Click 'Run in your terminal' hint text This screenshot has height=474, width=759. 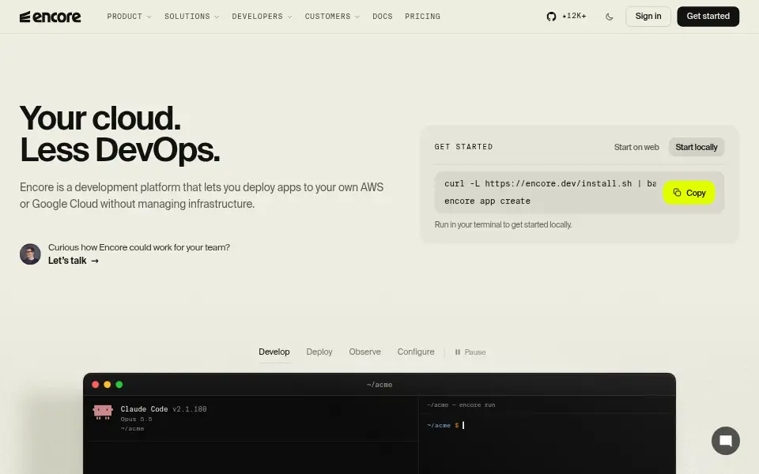coord(503,224)
